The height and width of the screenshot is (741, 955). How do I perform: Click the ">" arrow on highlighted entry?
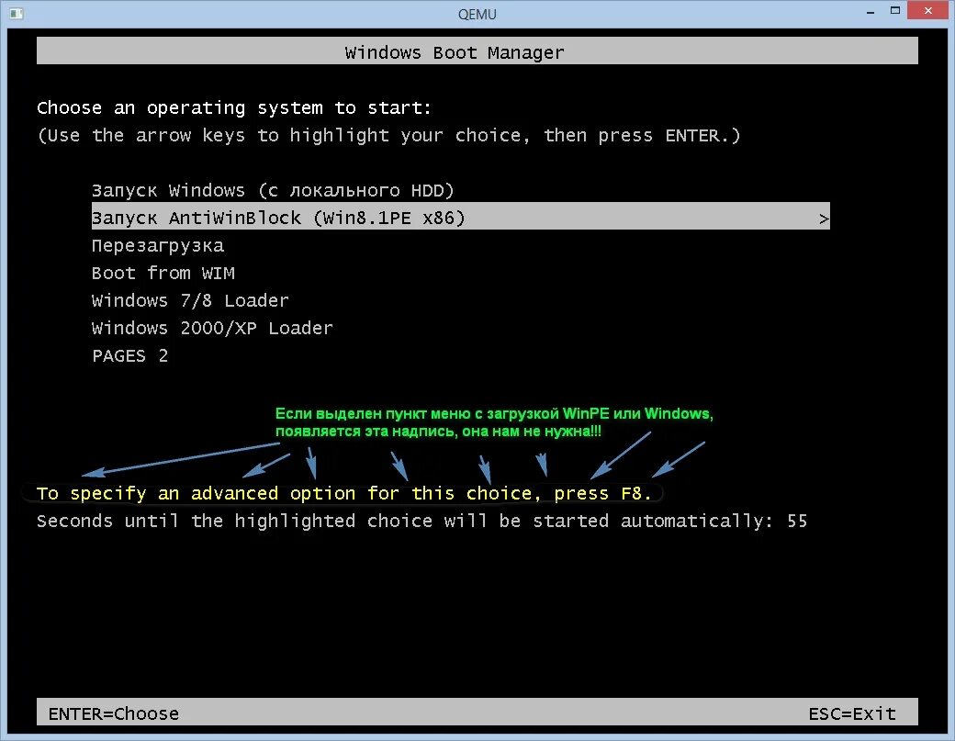pos(824,219)
